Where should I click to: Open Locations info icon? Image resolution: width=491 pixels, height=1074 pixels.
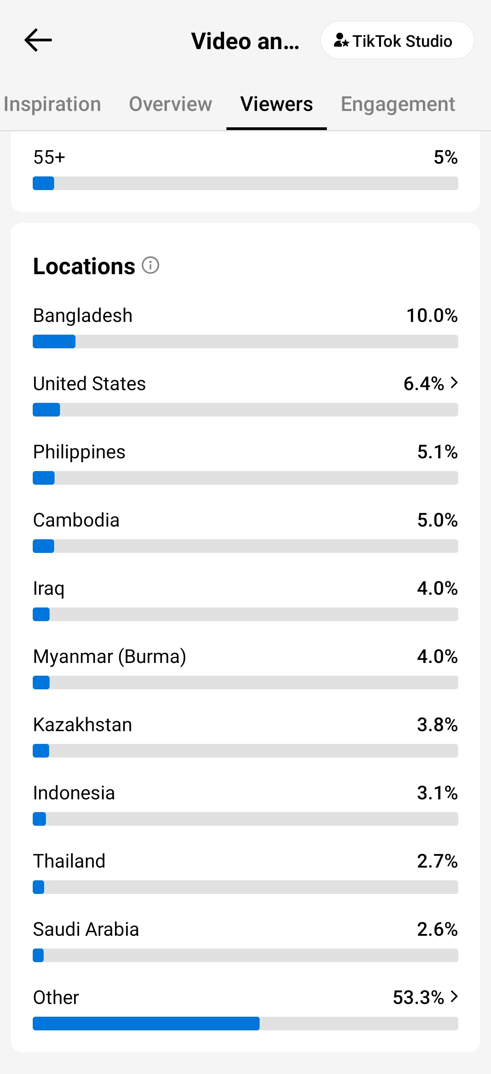[x=150, y=265]
